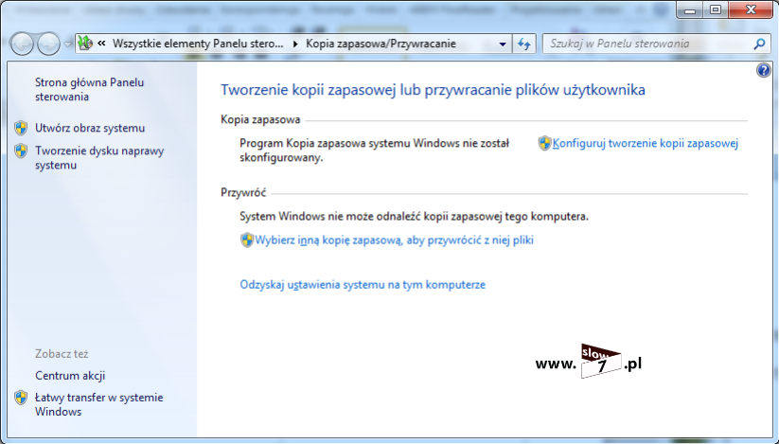Click shield icon beside Tworzenie dysku naprawy systemu

(x=21, y=151)
